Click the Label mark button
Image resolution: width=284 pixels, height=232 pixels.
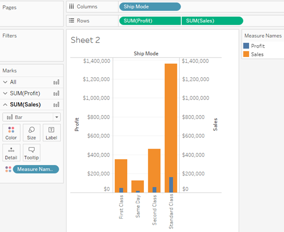51,133
